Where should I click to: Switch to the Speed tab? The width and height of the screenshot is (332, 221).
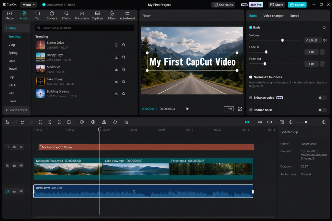[x=294, y=16]
